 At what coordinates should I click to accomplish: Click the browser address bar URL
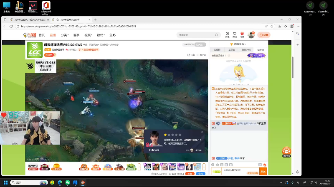tap(78, 26)
